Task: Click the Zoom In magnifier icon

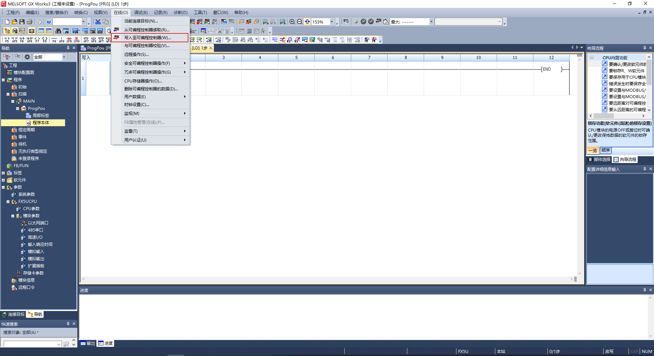Action: point(292,22)
